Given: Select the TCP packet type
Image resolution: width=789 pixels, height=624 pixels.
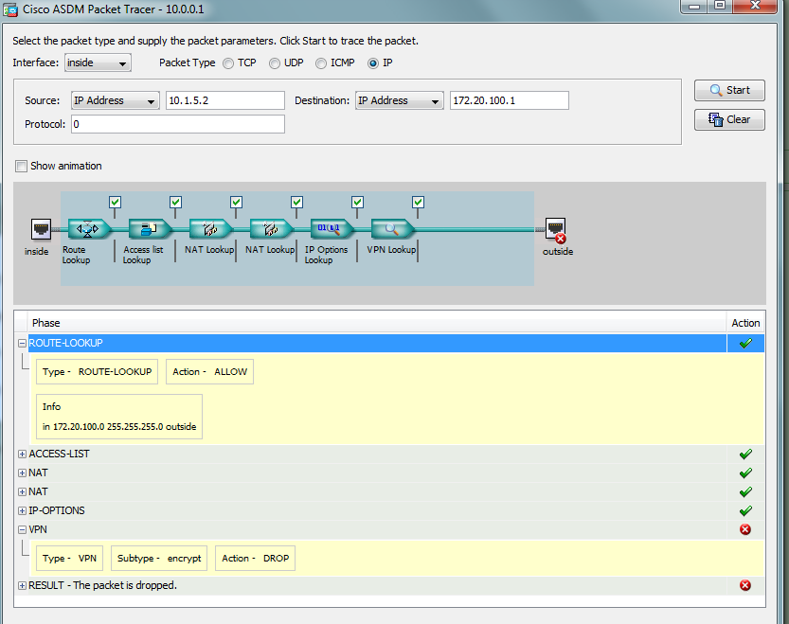Looking at the screenshot, I should pos(228,63).
